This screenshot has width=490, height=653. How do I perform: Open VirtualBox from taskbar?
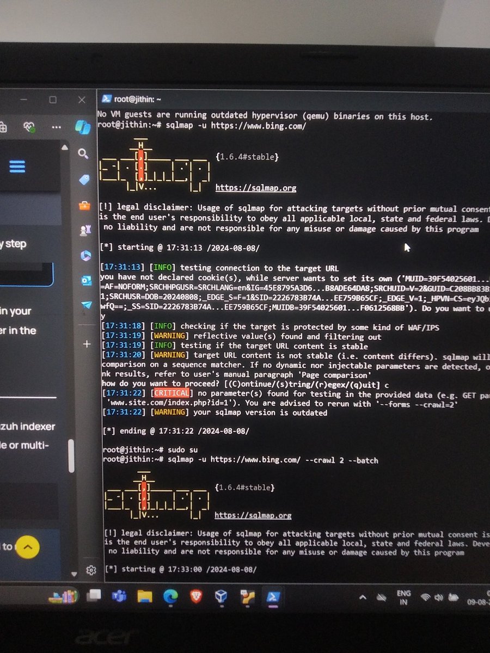click(x=221, y=597)
